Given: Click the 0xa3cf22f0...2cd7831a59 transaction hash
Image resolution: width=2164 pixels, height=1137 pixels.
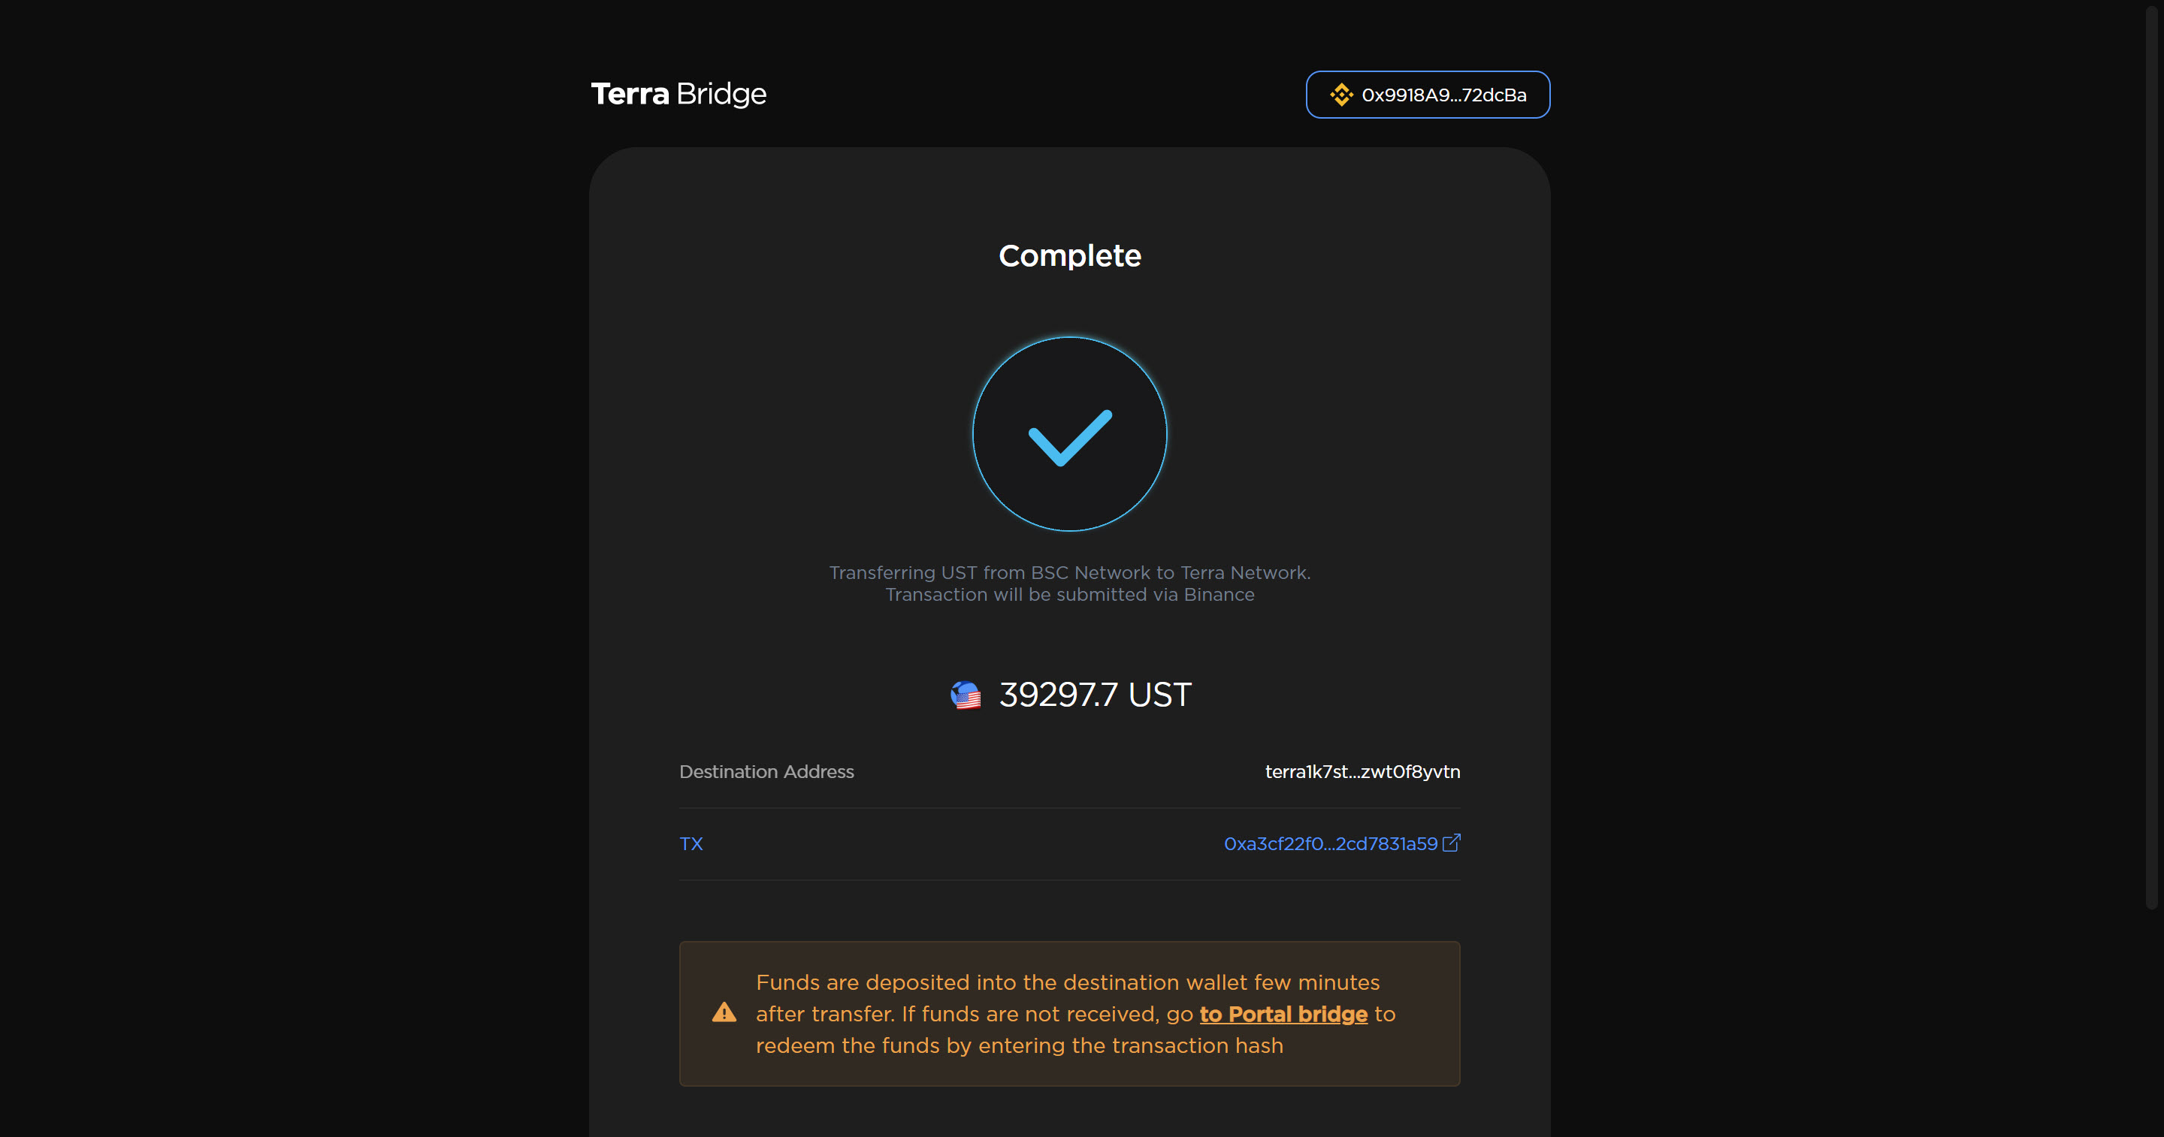Looking at the screenshot, I should [x=1330, y=843].
